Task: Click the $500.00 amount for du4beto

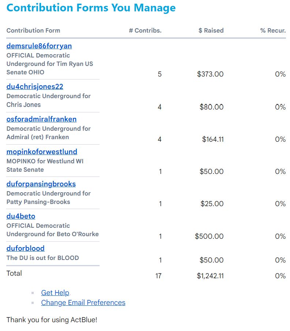Action: [x=209, y=237]
